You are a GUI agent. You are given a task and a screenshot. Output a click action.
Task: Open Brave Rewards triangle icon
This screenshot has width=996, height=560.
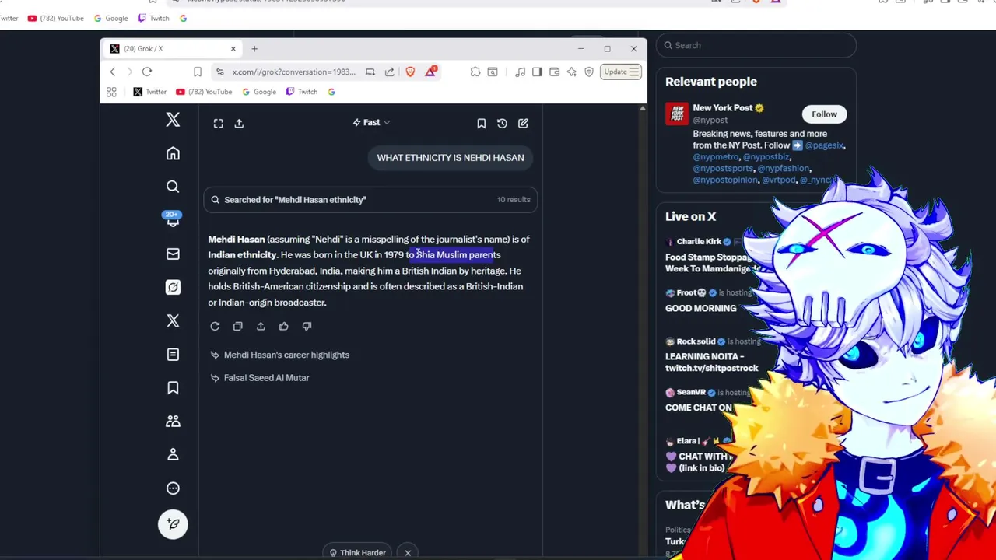(431, 72)
